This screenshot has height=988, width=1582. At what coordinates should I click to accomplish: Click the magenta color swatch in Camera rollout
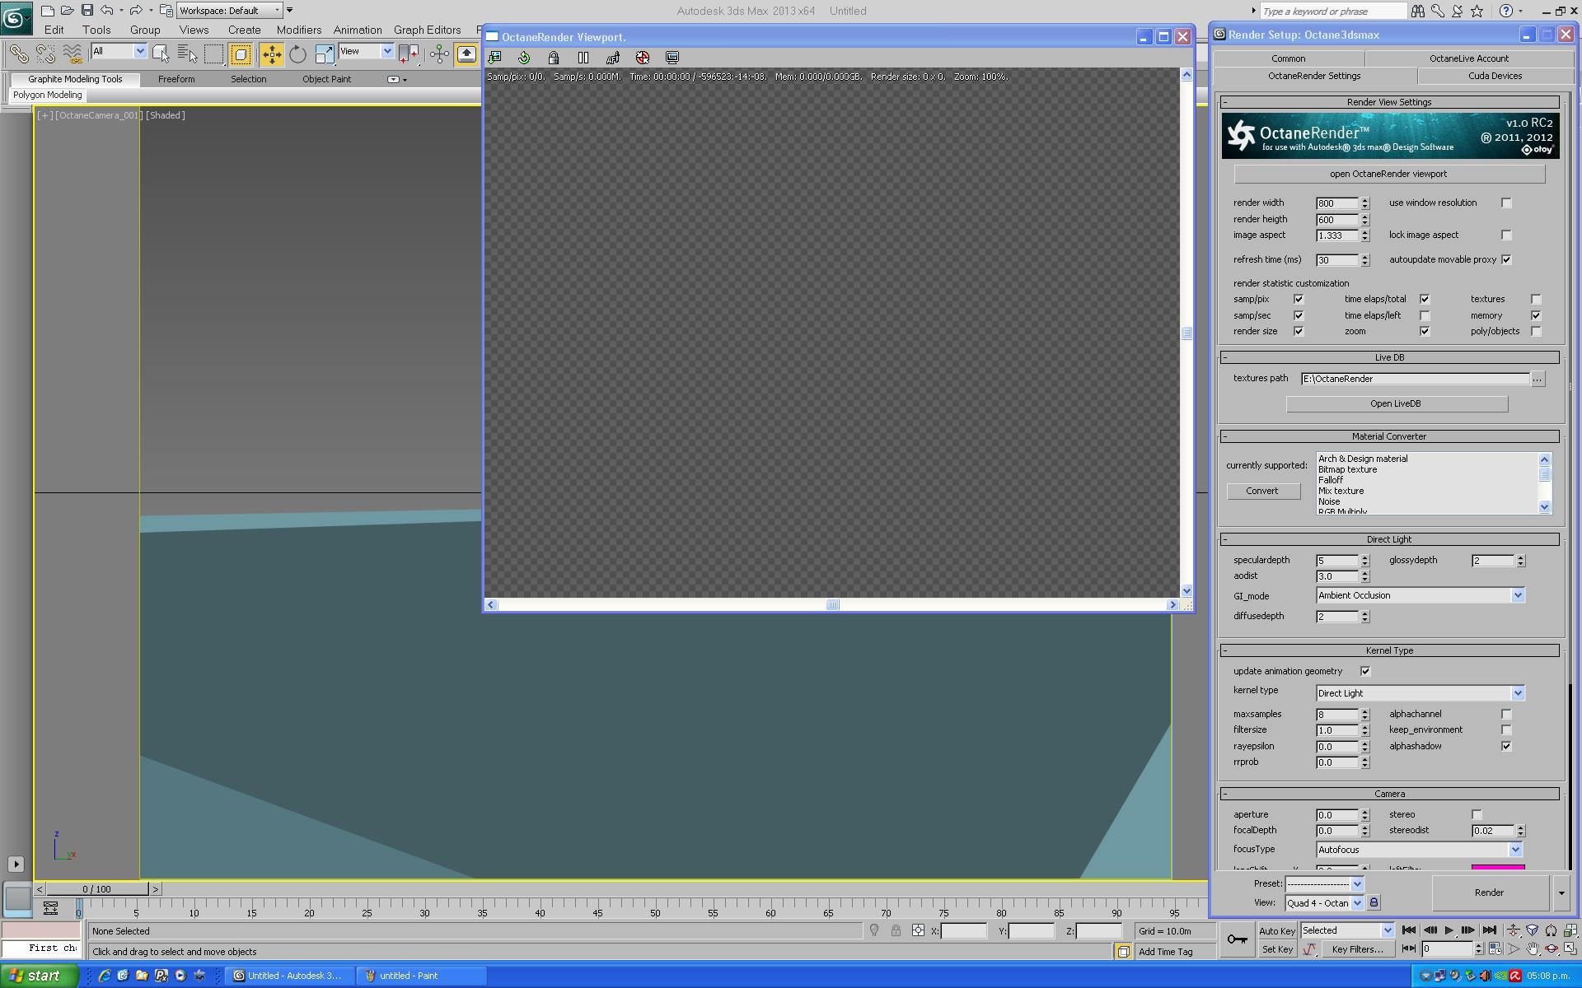(1497, 867)
